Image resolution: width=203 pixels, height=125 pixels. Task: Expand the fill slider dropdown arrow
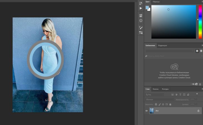(x=197, y=104)
